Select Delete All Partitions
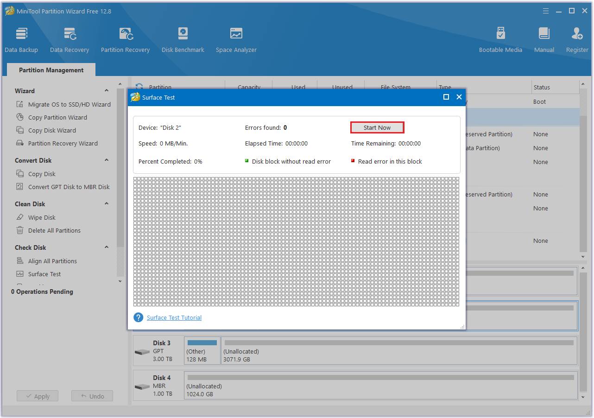The width and height of the screenshot is (594, 418). click(x=54, y=230)
